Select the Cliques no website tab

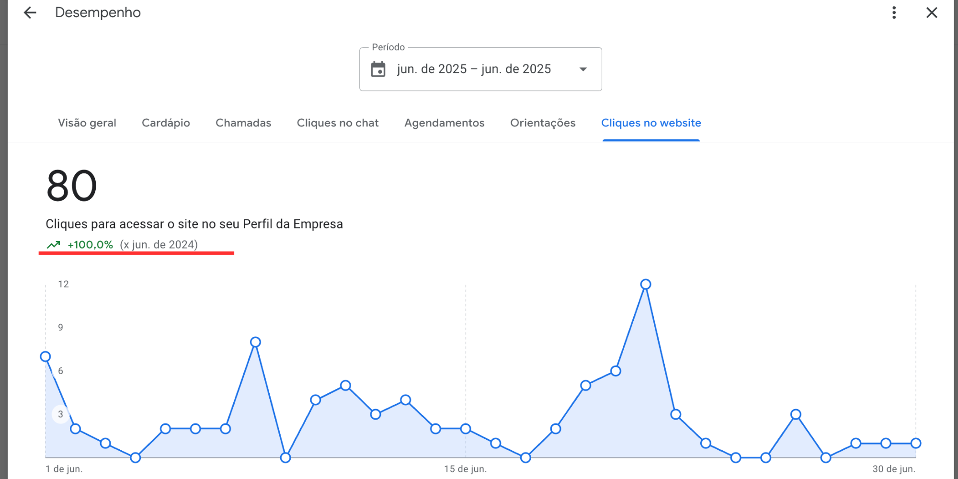(x=651, y=123)
